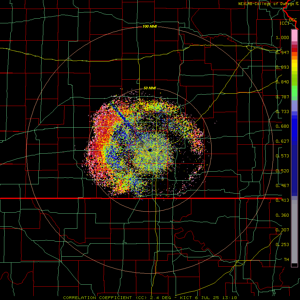Click the orange swatch on the color bar
The width and height of the screenshot is (300, 300).
click(x=294, y=58)
